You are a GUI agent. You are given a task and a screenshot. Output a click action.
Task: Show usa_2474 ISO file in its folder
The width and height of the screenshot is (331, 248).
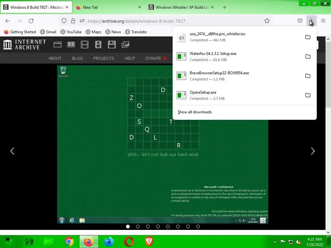pos(308,37)
